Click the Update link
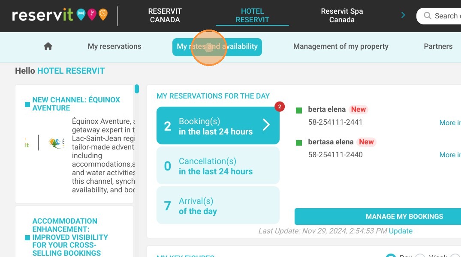This screenshot has height=257, width=461. [401, 231]
